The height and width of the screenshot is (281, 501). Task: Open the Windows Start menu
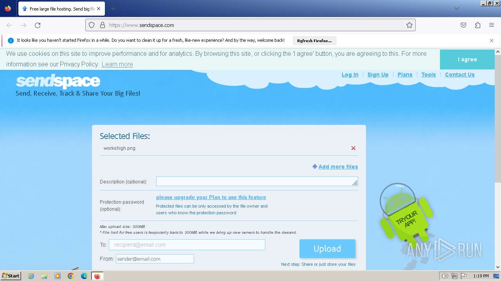[x=11, y=276]
